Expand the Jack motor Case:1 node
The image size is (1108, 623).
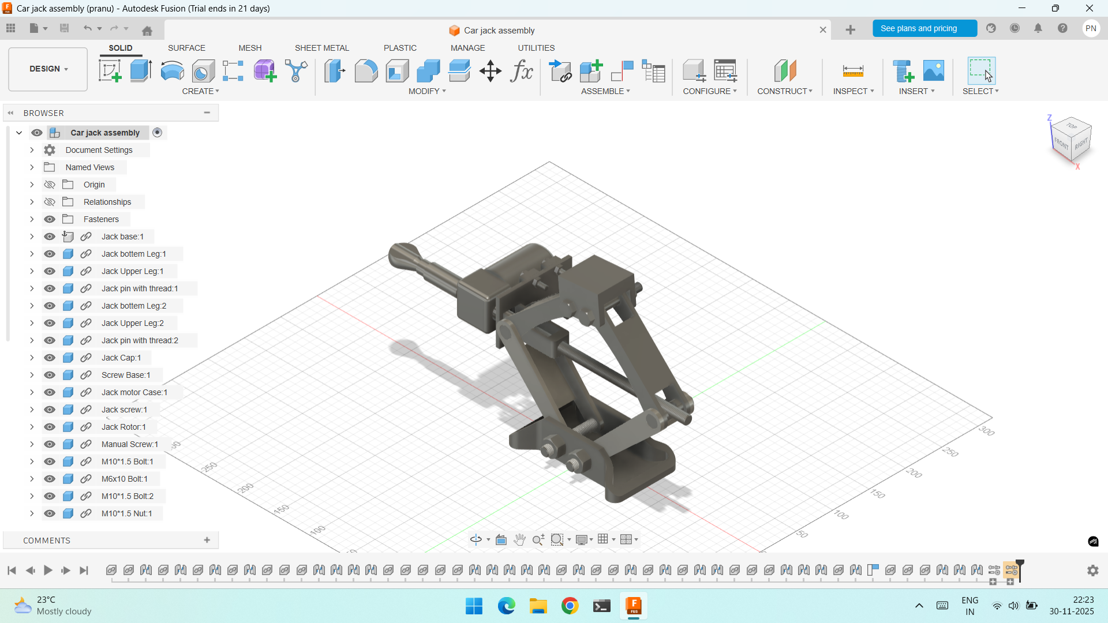32,392
